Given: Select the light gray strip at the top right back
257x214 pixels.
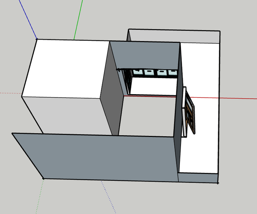Looking at the screenshot, I should coord(174,36).
